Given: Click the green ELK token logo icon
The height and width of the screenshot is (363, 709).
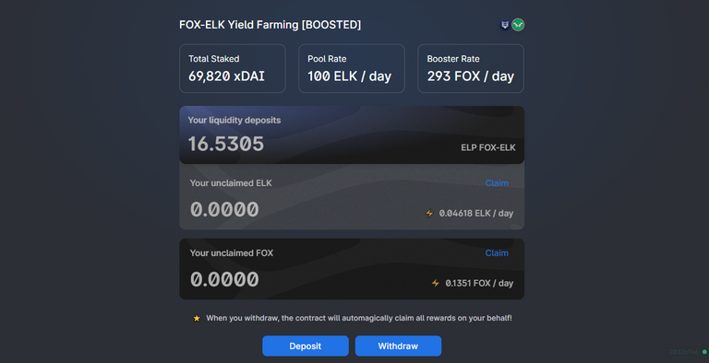Looking at the screenshot, I should click(518, 25).
